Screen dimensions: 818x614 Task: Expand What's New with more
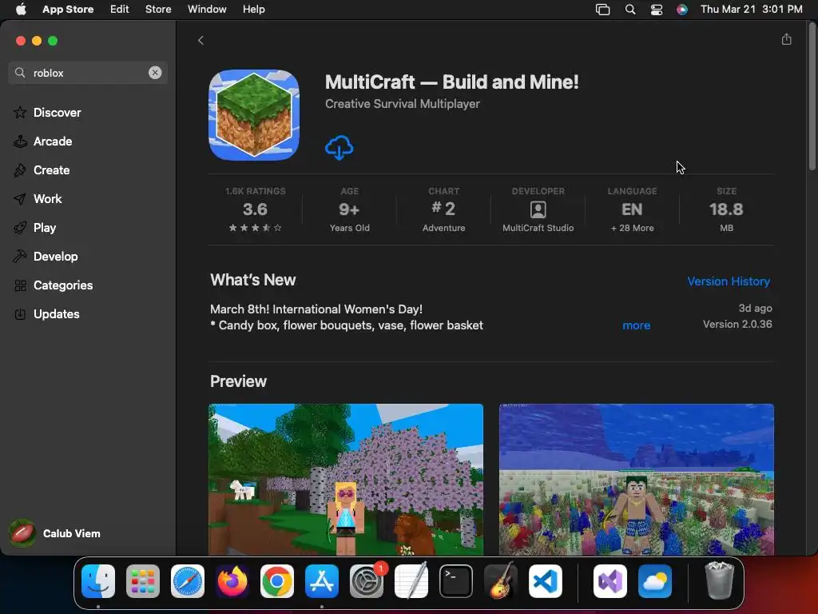click(636, 325)
